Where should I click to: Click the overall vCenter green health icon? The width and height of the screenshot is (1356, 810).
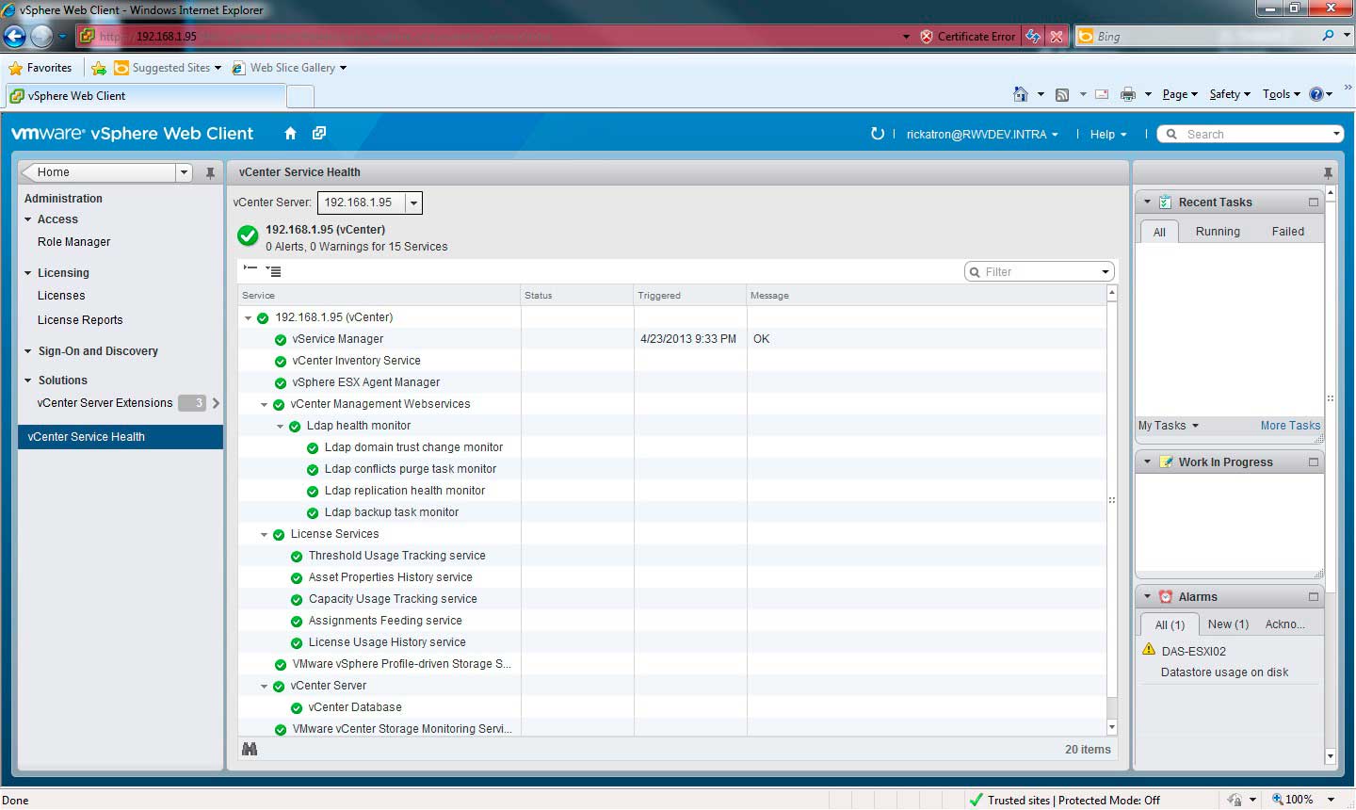pyautogui.click(x=248, y=236)
